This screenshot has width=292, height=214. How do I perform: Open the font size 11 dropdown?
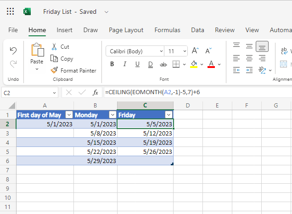185,51
